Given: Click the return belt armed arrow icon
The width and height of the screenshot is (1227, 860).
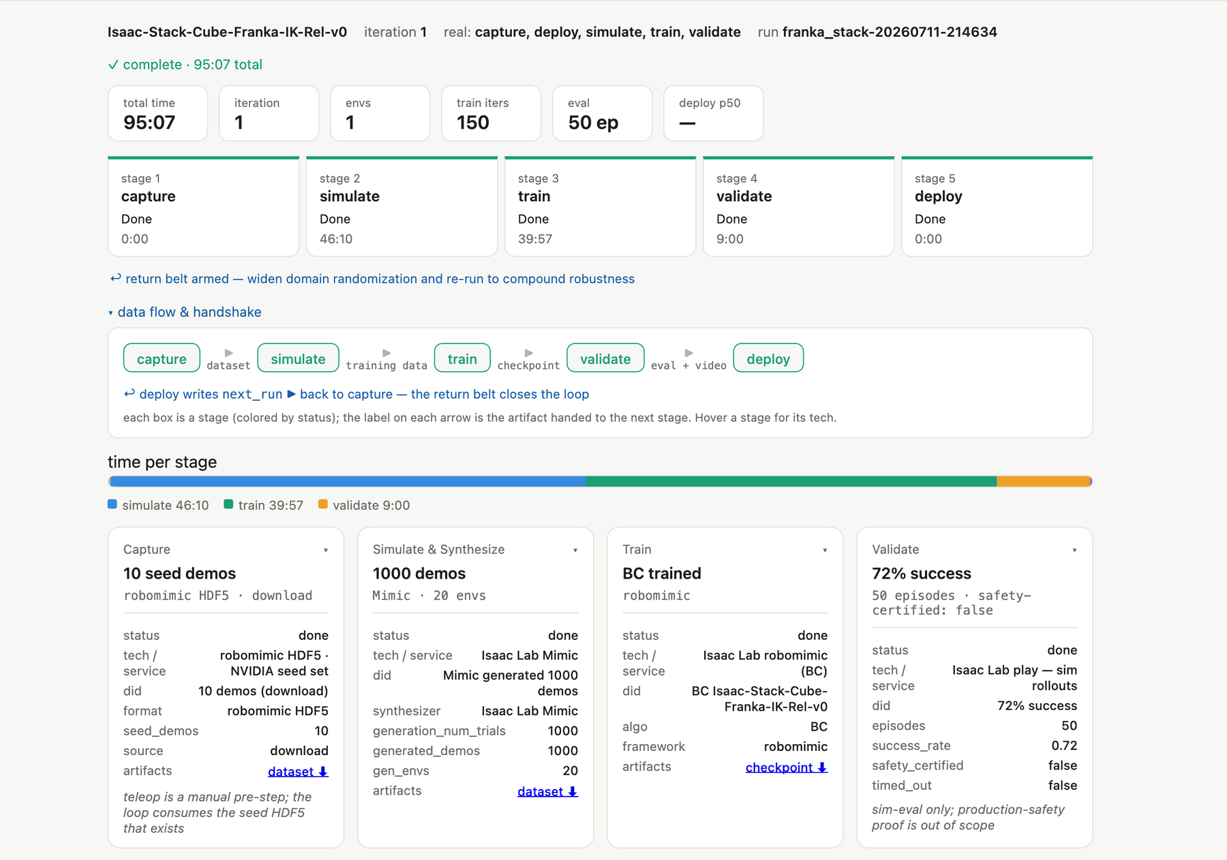Looking at the screenshot, I should 115,278.
